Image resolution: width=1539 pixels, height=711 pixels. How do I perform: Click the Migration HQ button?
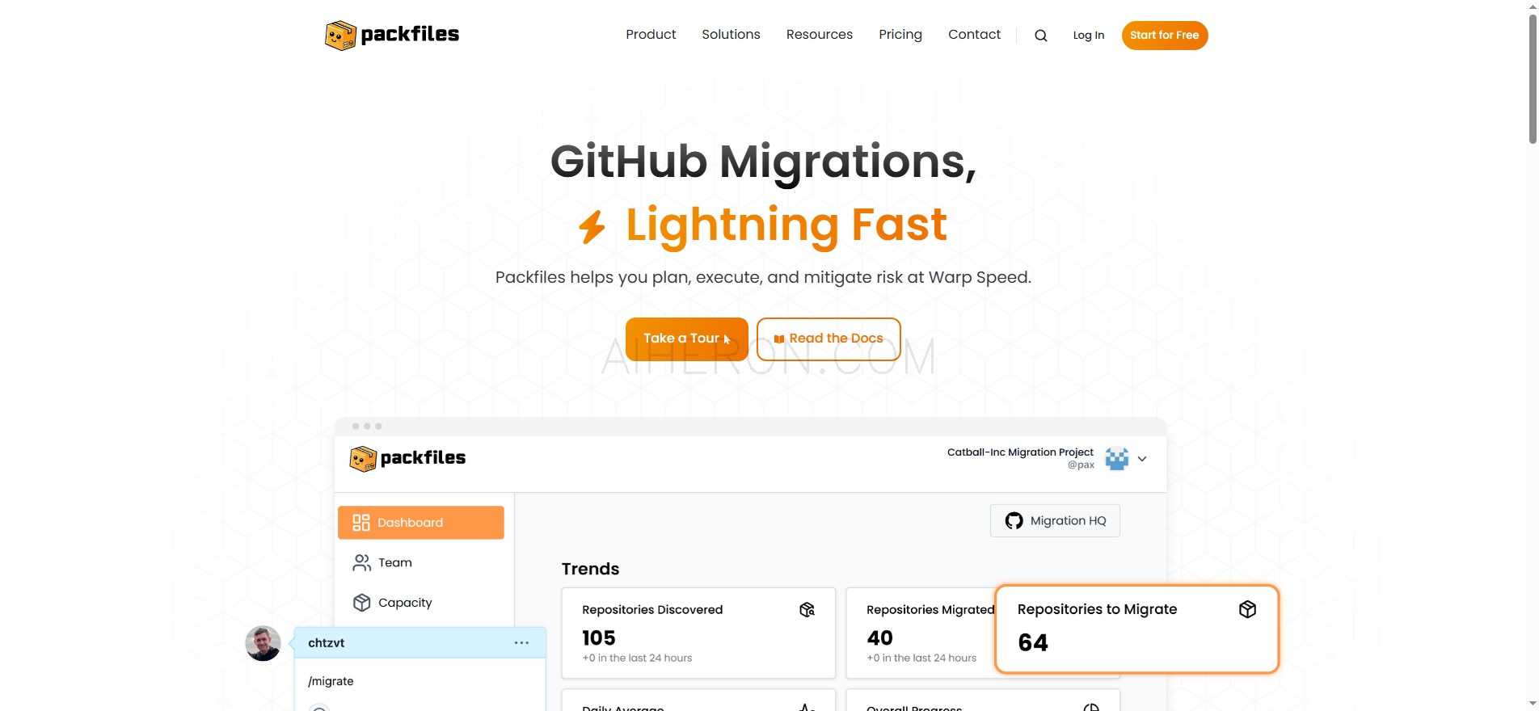(x=1055, y=521)
